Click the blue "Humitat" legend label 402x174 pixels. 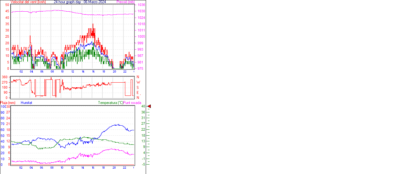(26, 103)
